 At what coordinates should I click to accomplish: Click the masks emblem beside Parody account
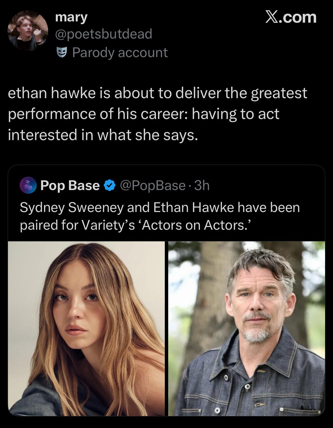(64, 53)
